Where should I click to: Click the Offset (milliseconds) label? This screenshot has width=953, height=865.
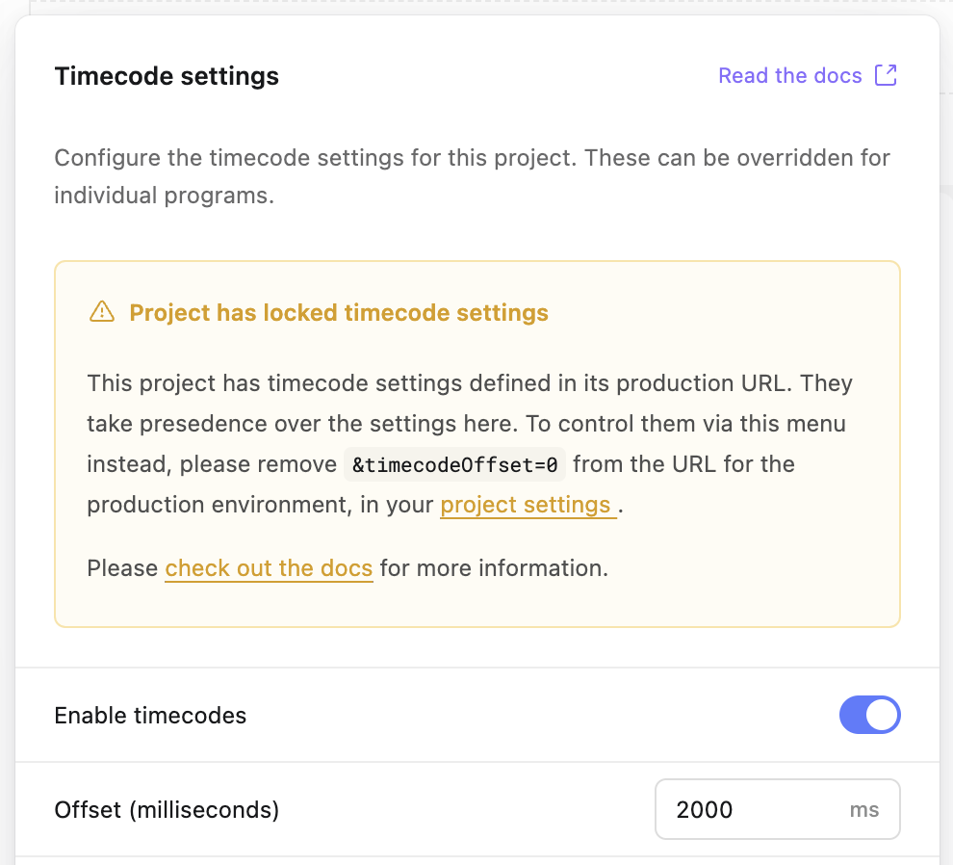[x=167, y=810]
